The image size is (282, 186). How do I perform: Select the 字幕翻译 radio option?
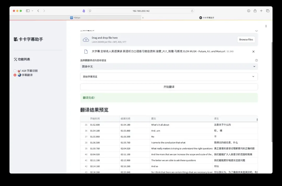click(15, 75)
